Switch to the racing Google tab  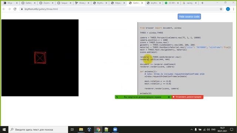click(189, 3)
